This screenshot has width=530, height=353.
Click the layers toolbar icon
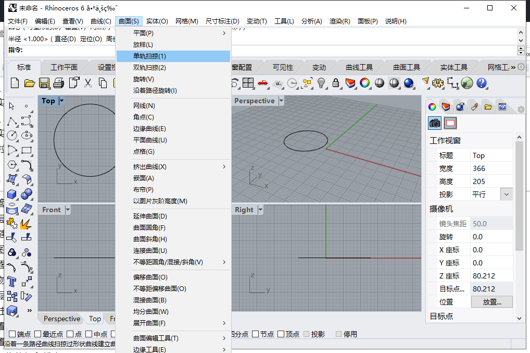(x=350, y=83)
